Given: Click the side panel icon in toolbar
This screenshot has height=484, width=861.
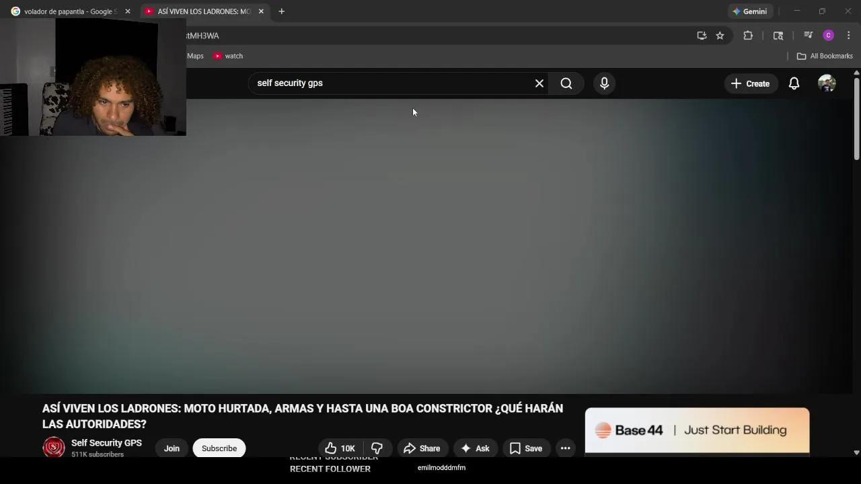Looking at the screenshot, I should click(778, 36).
